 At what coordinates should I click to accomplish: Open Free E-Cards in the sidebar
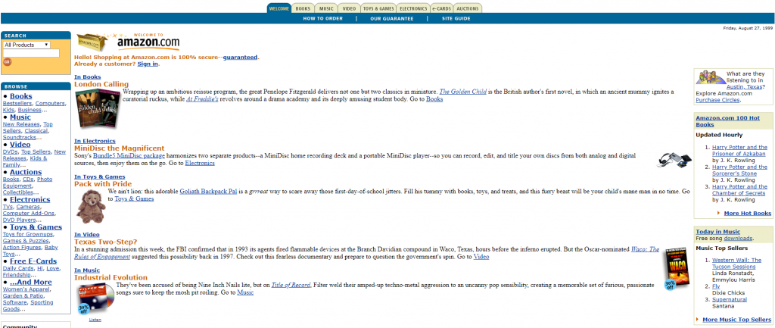click(x=33, y=261)
